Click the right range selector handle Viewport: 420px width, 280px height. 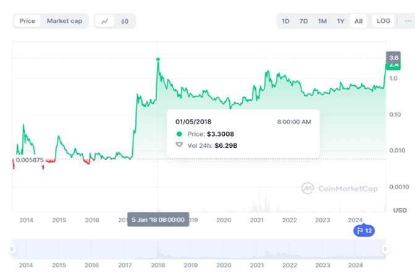click(x=385, y=249)
